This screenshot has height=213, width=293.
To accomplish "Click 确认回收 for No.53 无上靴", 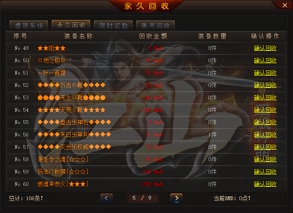I will [265, 97].
